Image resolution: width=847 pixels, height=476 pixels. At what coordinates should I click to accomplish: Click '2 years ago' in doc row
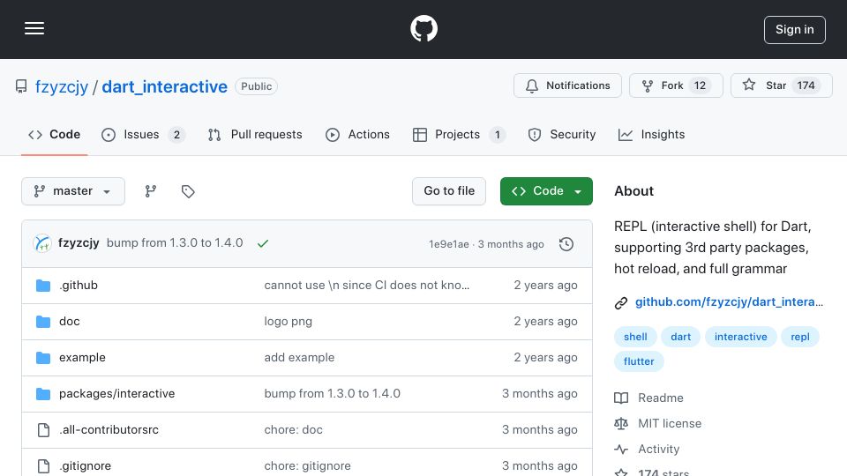coord(545,321)
